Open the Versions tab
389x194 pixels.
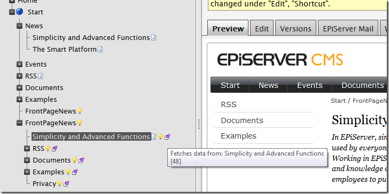(295, 29)
